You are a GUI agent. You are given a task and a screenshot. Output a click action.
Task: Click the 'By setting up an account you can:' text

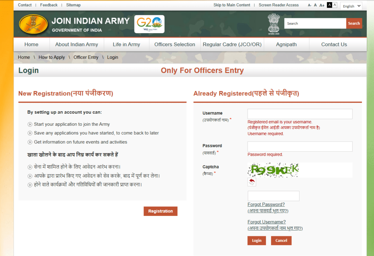pyautogui.click(x=64, y=112)
